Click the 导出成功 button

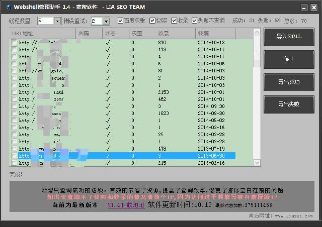click(x=289, y=82)
